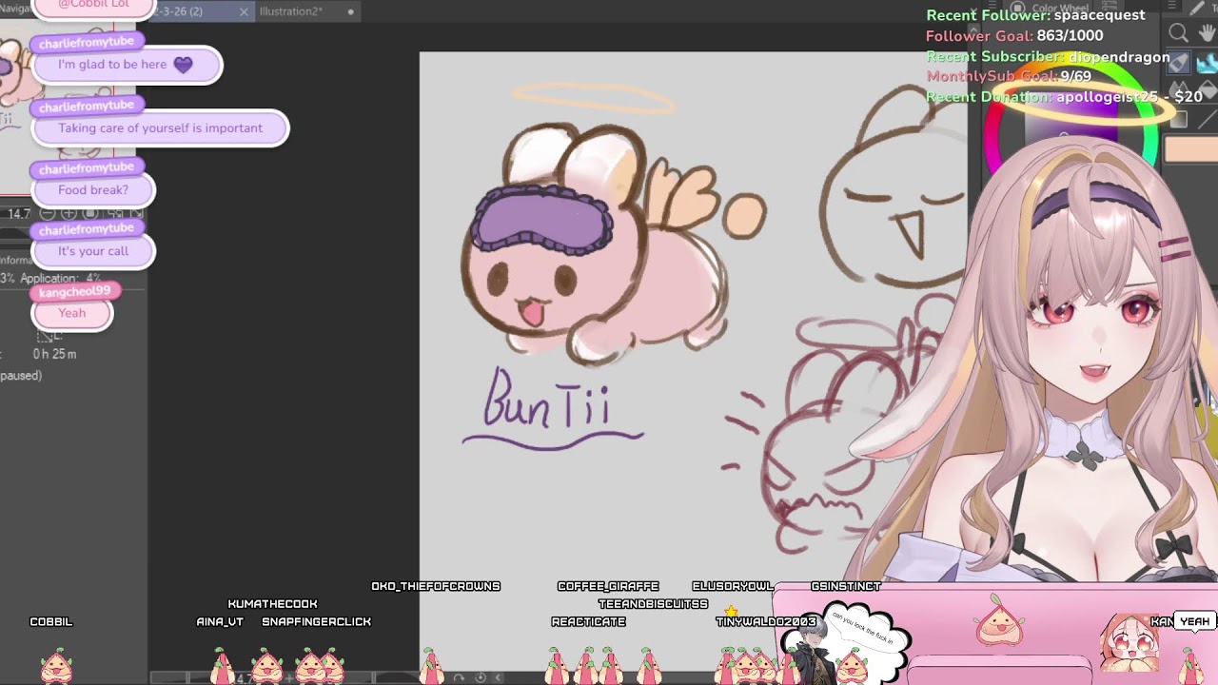The image size is (1218, 685).
Task: Click the peach main color swatch
Action: pos(1191,149)
